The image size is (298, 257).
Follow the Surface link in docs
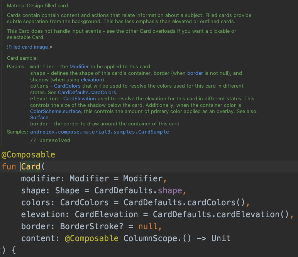point(39,118)
